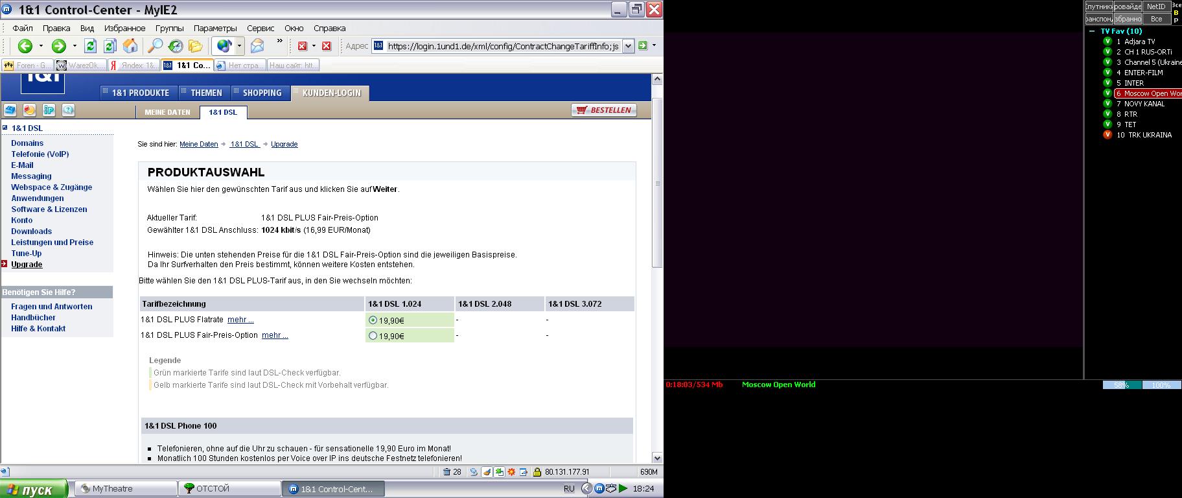Image resolution: width=1182 pixels, height=498 pixels.
Task: Open Fragen und Antworten help link
Action: click(x=51, y=307)
